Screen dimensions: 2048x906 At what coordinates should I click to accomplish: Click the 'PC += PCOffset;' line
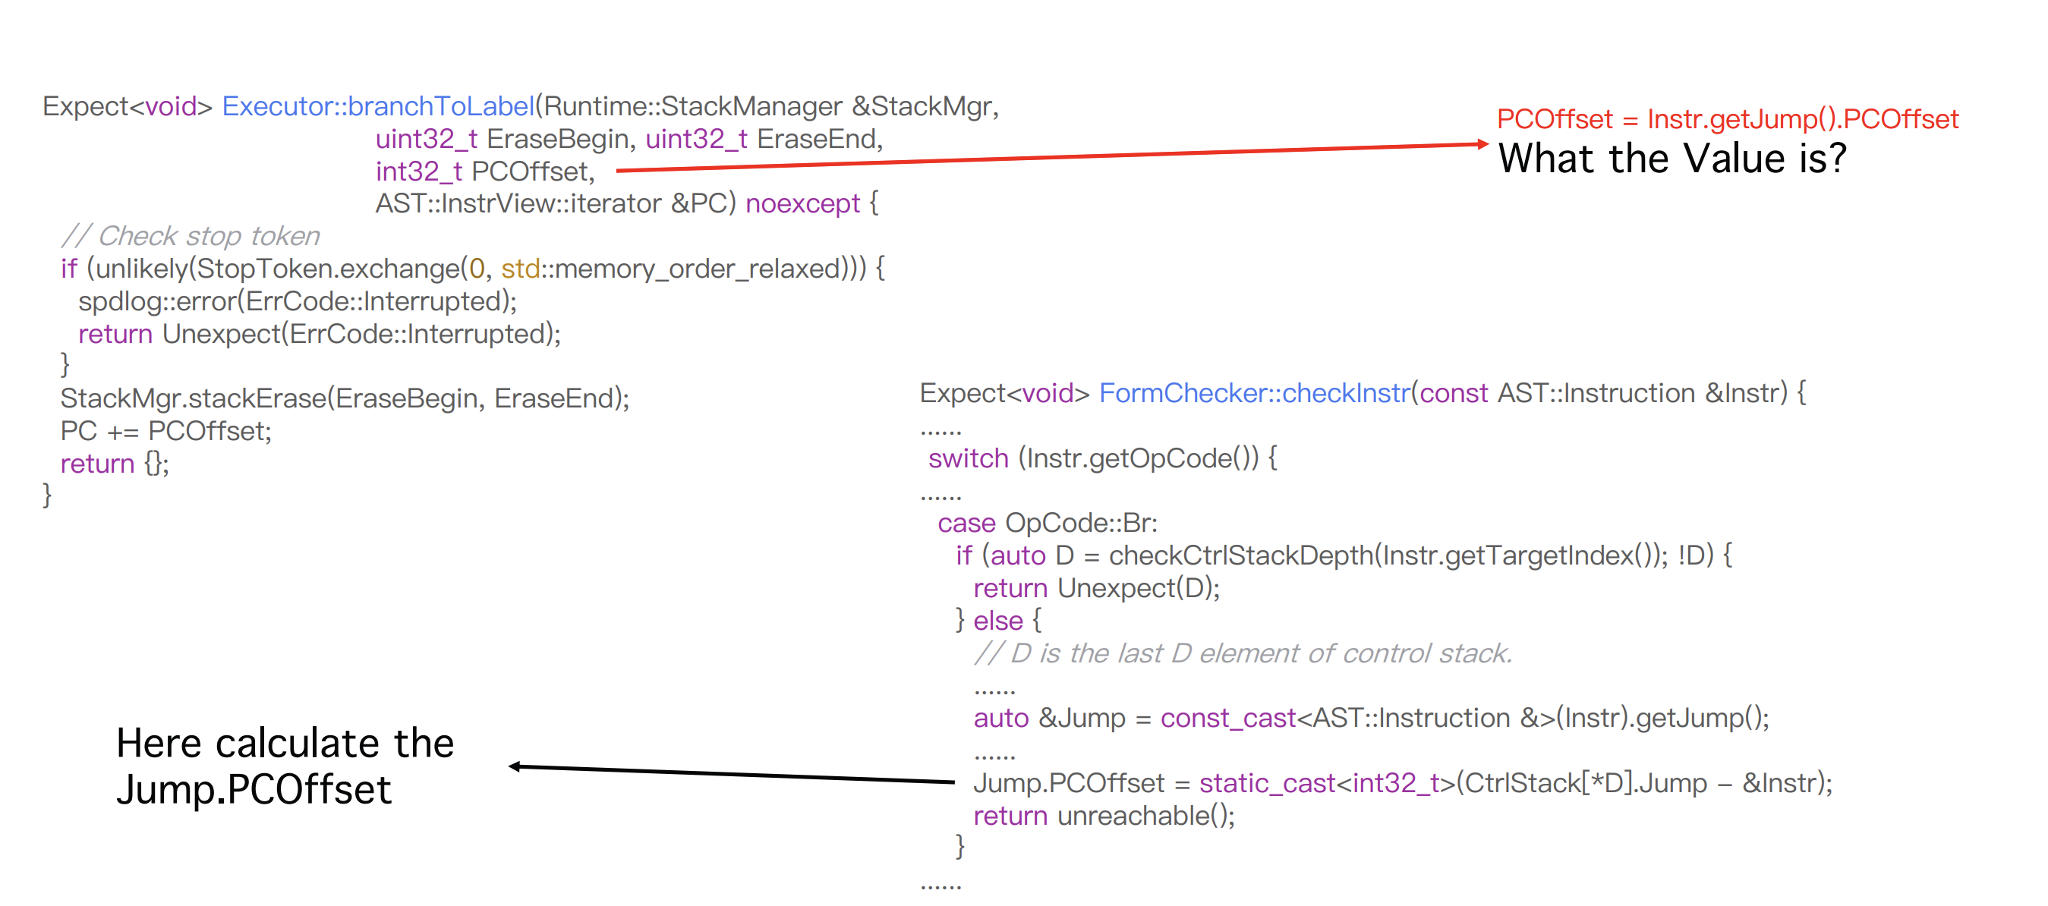(166, 431)
